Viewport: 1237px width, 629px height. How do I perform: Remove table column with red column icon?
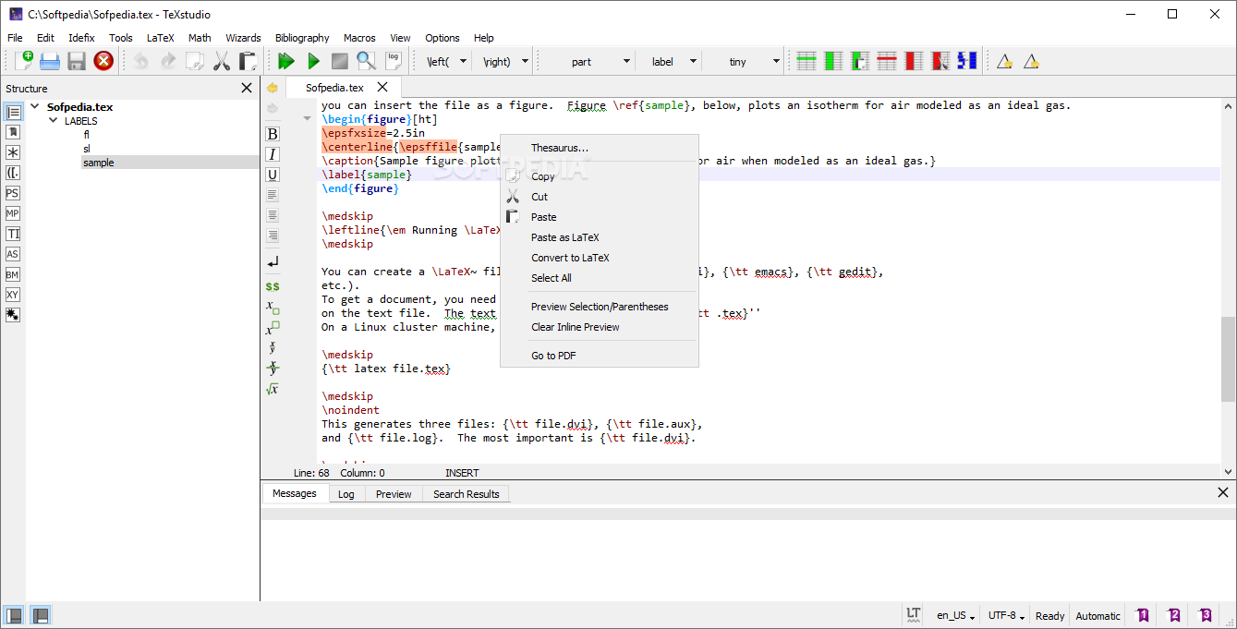914,61
